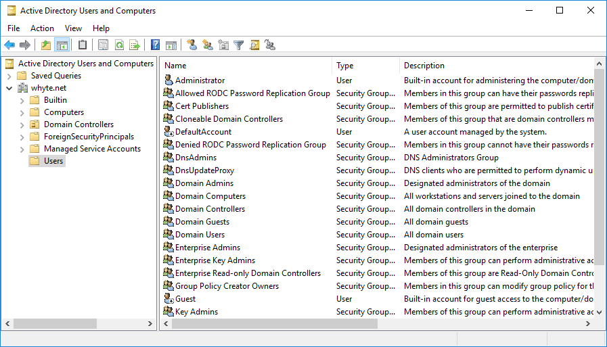
Task: Select the 'Domain Computers' group name
Action: (x=210, y=195)
